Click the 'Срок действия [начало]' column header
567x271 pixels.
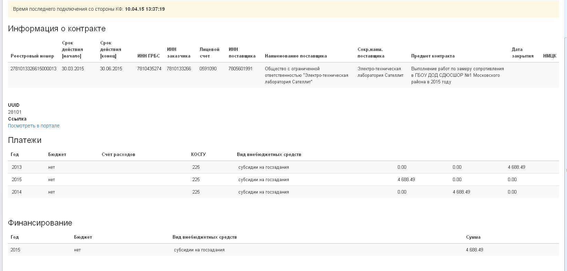(72, 49)
